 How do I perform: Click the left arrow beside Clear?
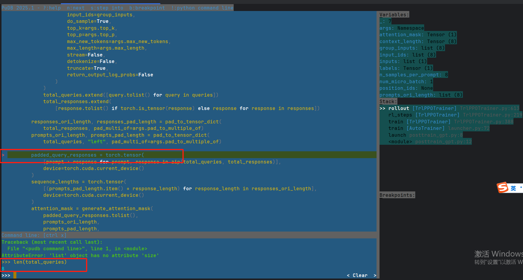click(348, 275)
